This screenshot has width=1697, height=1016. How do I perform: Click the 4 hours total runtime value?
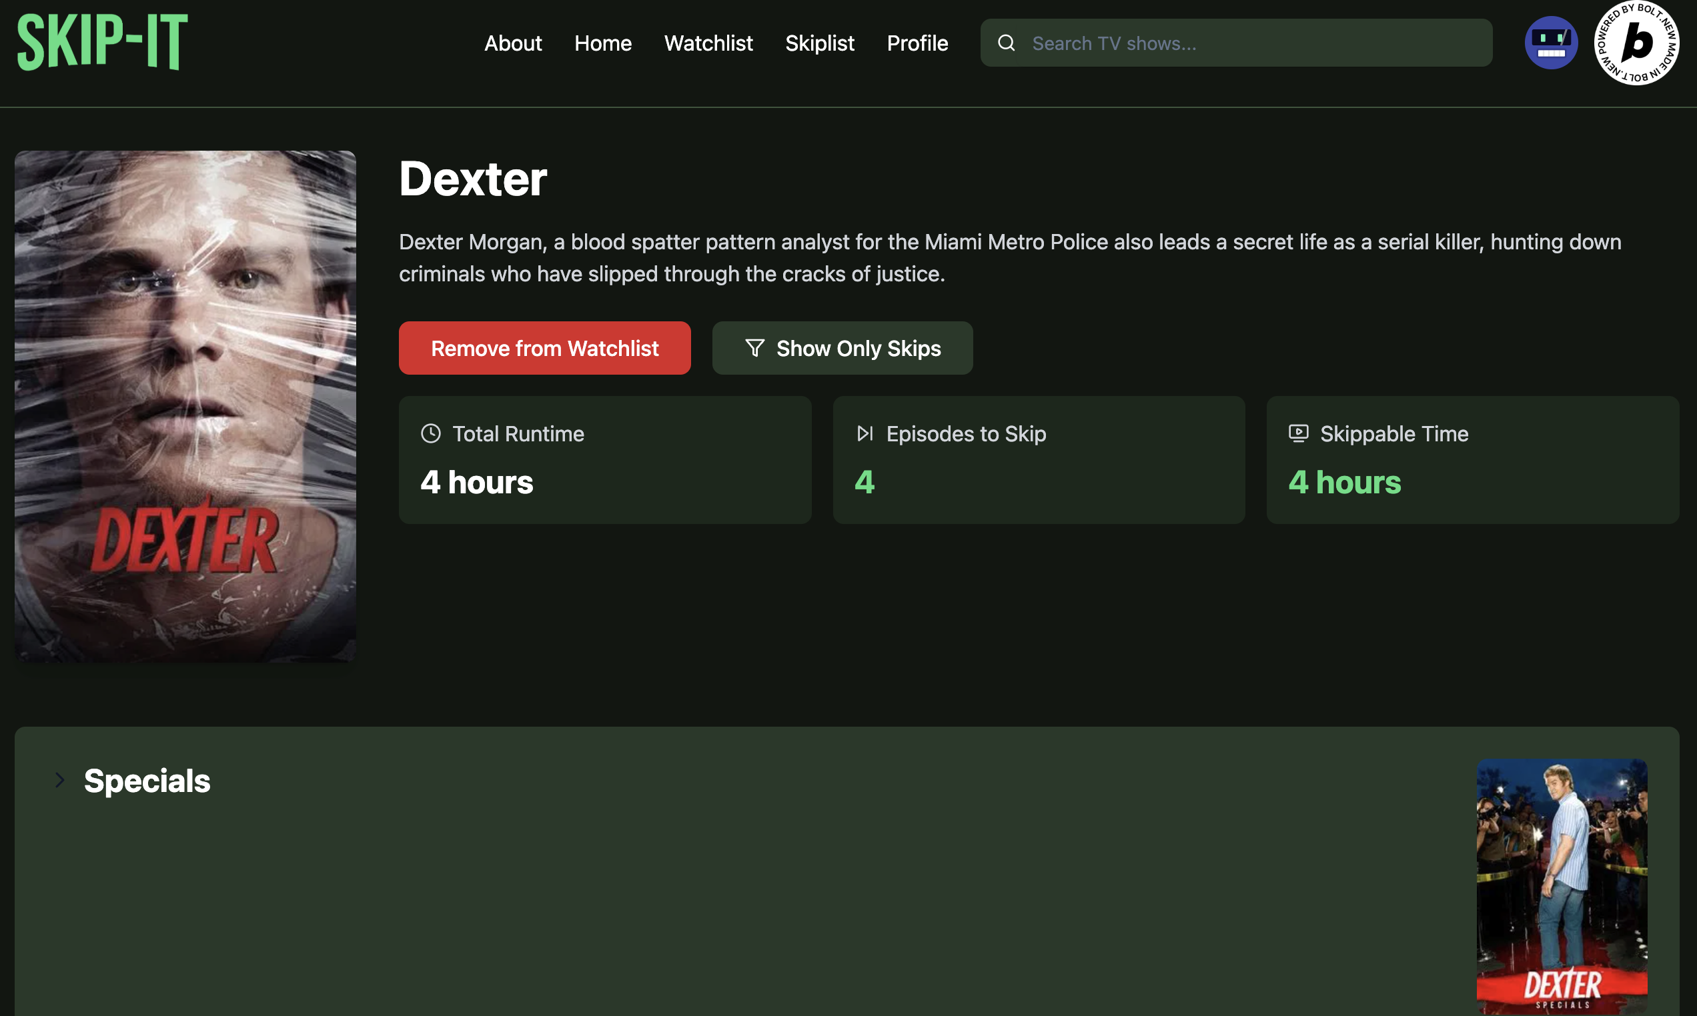click(477, 482)
